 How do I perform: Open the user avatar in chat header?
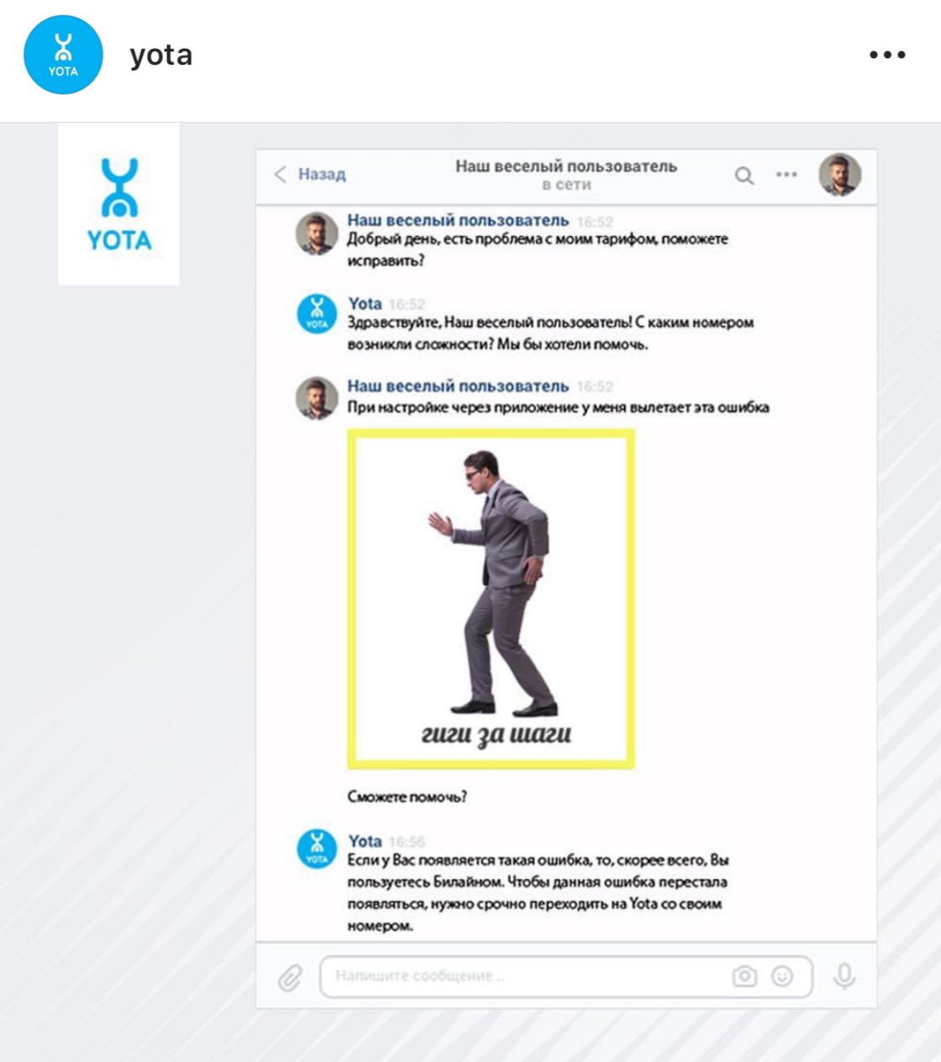(x=840, y=175)
